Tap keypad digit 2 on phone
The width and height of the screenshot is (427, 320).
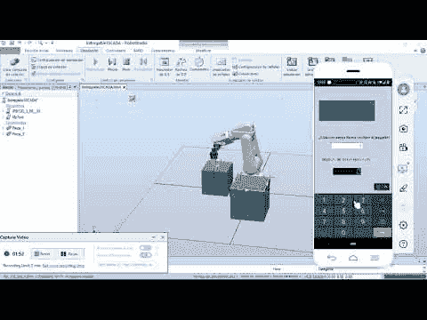click(x=343, y=201)
